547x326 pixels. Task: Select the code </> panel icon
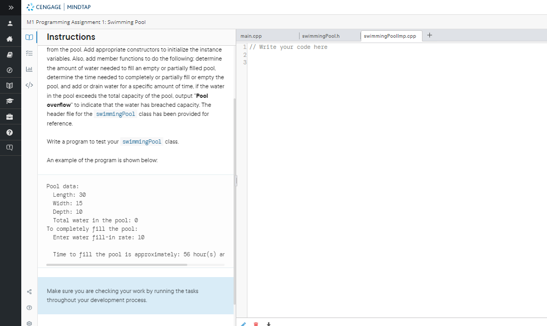pos(29,85)
